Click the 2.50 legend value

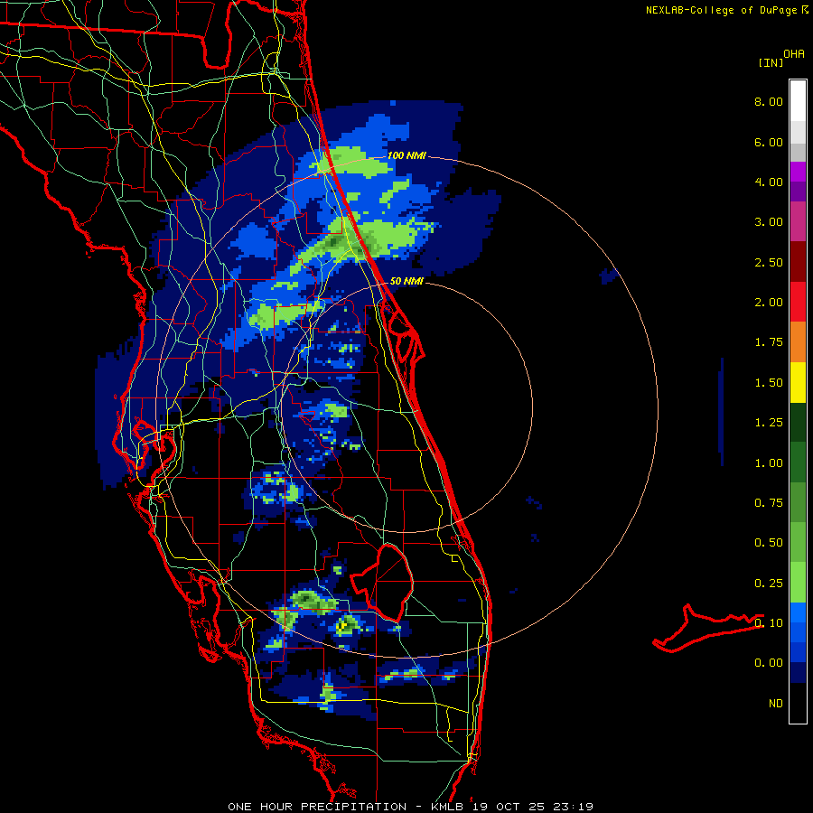(769, 262)
